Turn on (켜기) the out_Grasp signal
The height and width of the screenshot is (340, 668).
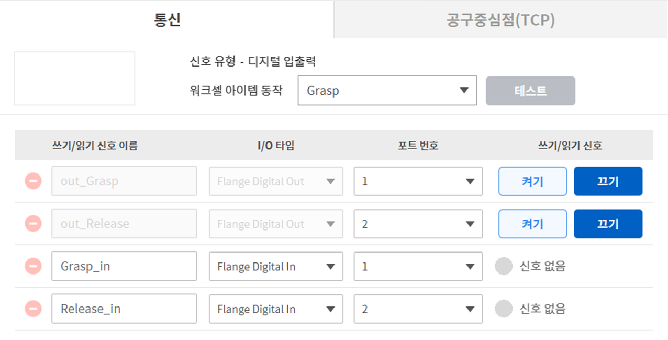coord(532,181)
